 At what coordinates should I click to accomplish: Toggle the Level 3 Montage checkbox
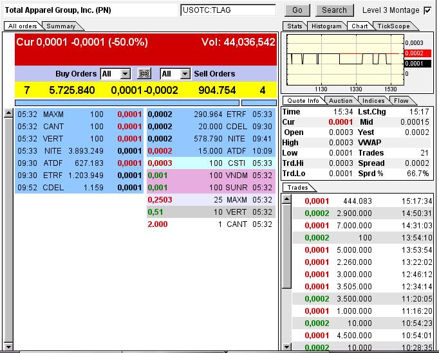click(427, 10)
